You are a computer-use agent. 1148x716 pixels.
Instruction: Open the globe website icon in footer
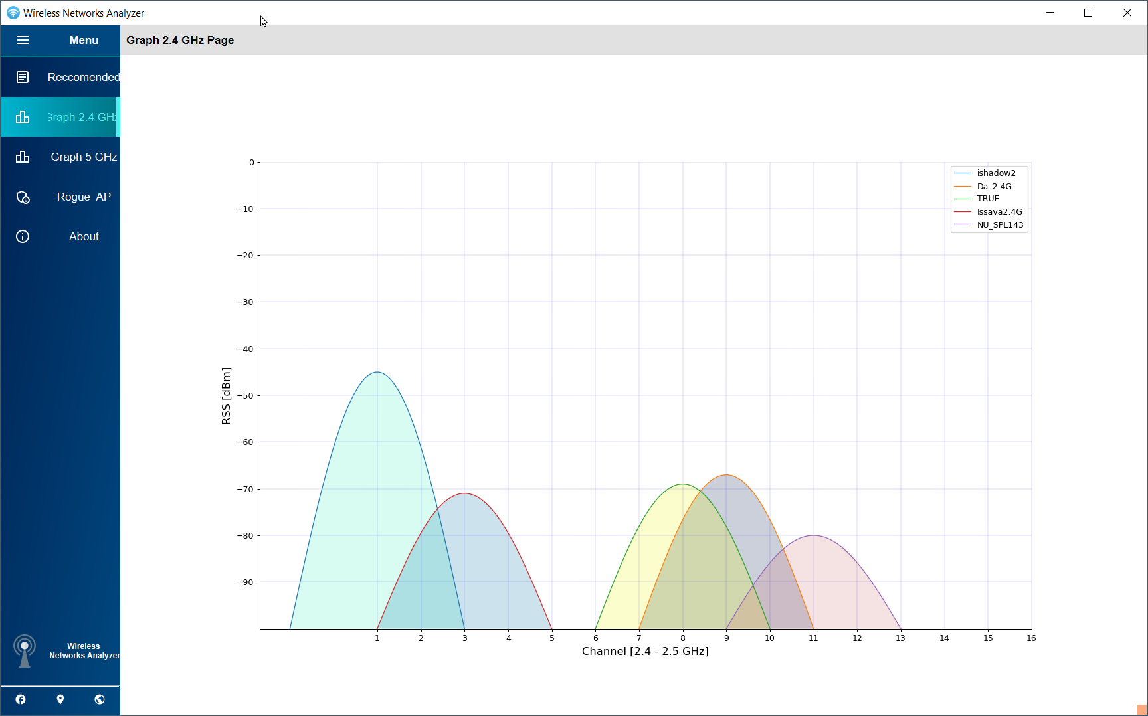point(100,699)
